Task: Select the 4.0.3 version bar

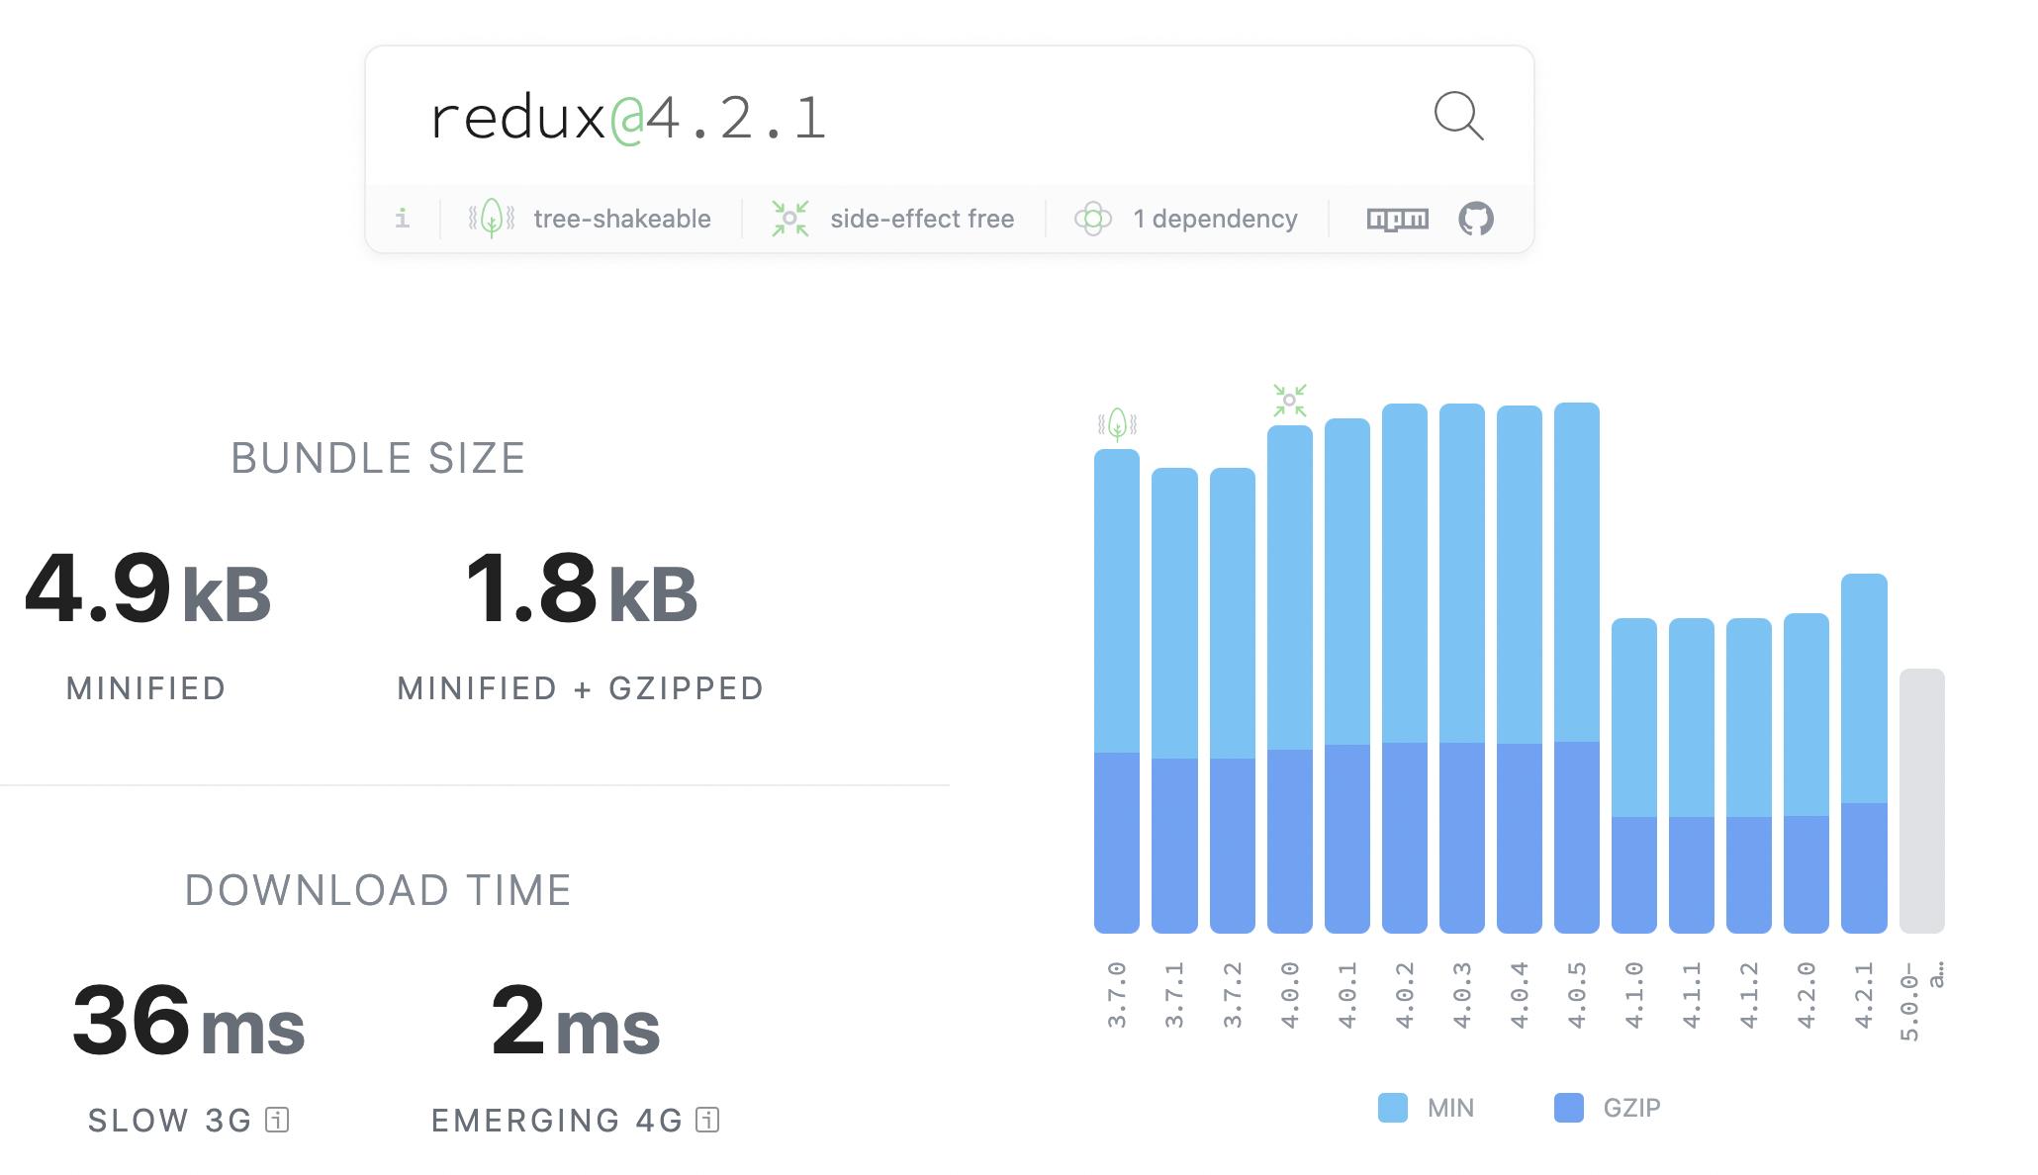Action: click(1462, 669)
